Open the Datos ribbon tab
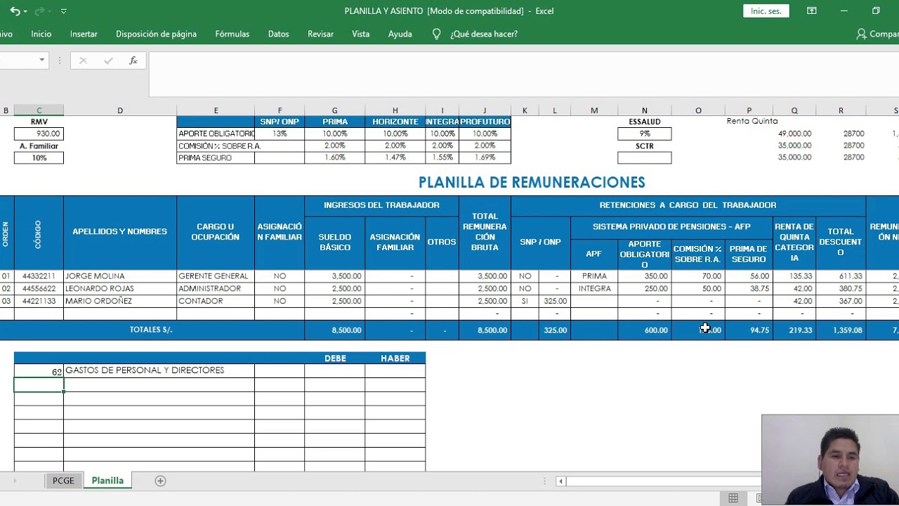 (x=278, y=34)
